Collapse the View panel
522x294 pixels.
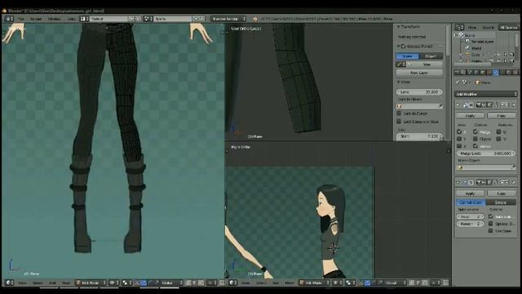pos(398,82)
